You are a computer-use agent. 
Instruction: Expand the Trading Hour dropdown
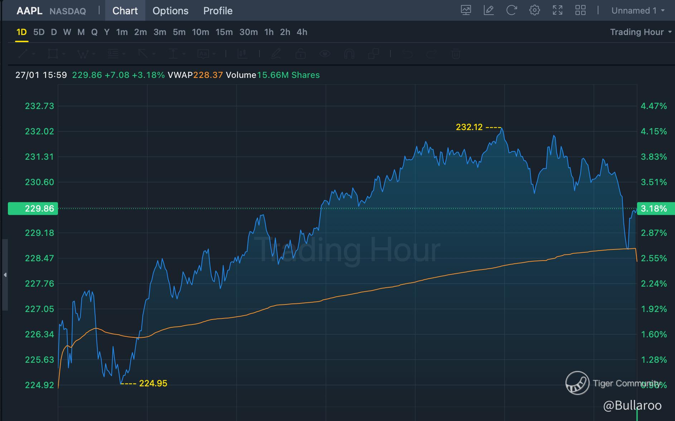(641, 32)
